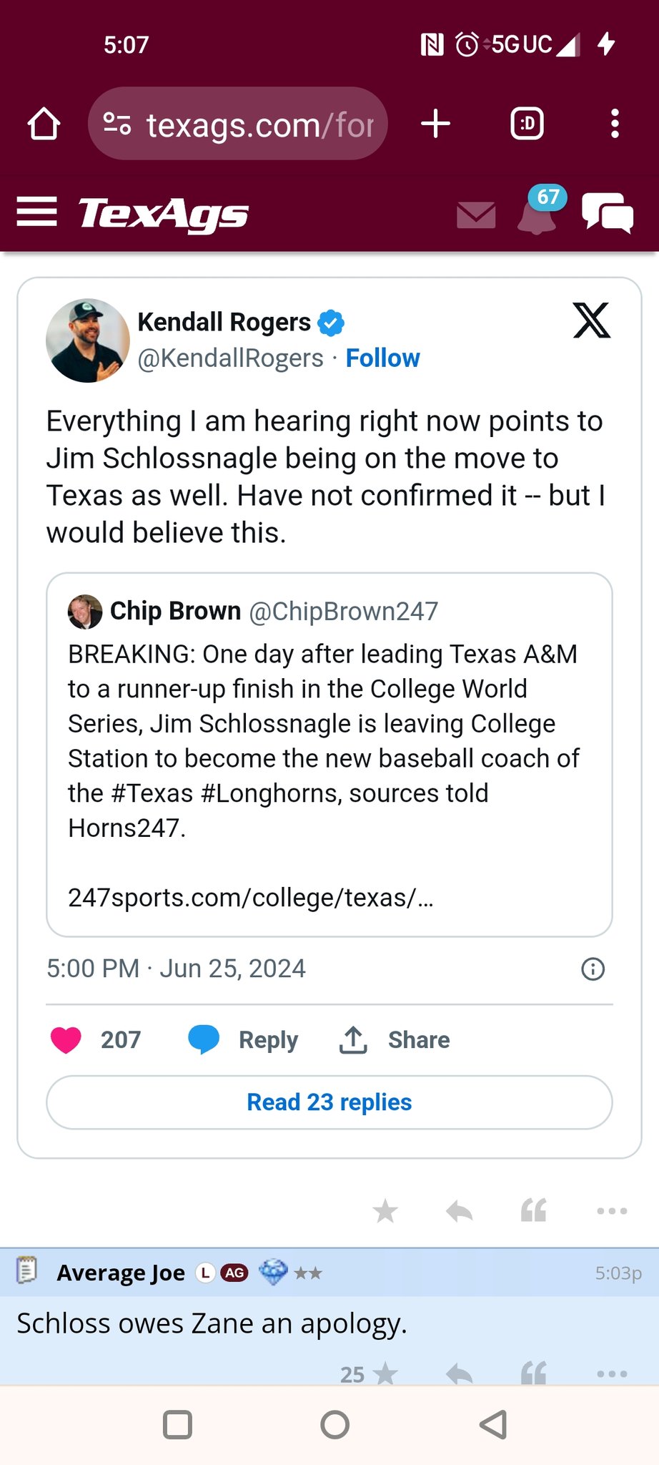This screenshot has width=659, height=1465.
Task: Like the tweet with heart icon
Action: tap(66, 1039)
